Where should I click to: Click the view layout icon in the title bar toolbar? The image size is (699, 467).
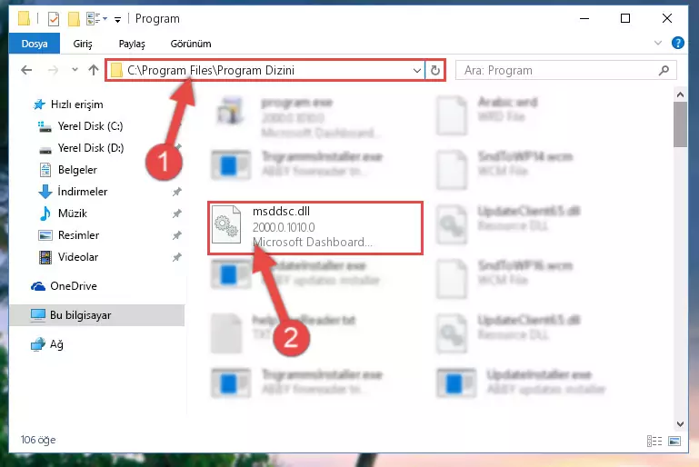click(94, 19)
